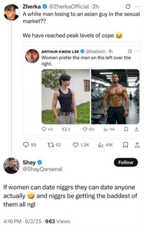Open the left photo in the quoted tweet

coord(66,97)
